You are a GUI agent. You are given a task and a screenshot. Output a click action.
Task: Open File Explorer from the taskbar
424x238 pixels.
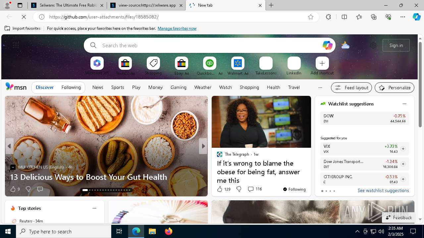pyautogui.click(x=152, y=231)
